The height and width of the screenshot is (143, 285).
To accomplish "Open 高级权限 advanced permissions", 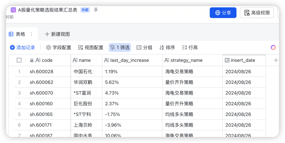I will tap(257, 13).
